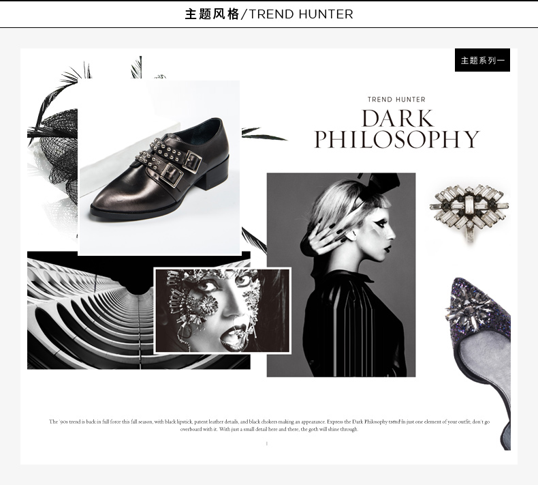Screen dimensions: 538x485
Task: Click the black bow on the woman's head
Action: [382, 181]
